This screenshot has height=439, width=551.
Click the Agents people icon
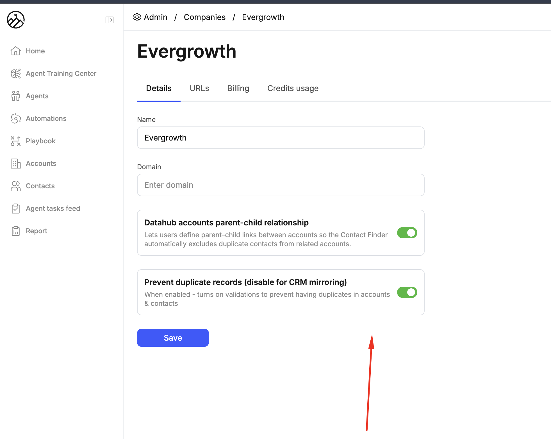[16, 96]
